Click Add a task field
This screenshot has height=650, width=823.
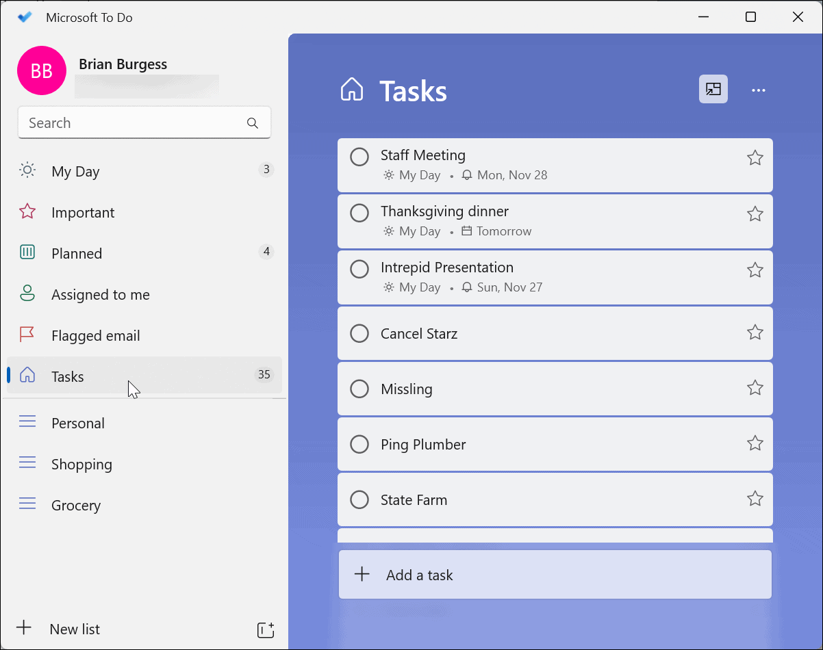(x=555, y=575)
